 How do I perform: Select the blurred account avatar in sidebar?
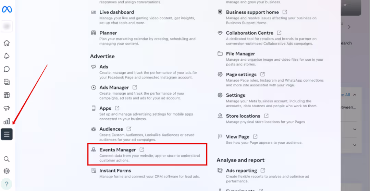[7, 26]
